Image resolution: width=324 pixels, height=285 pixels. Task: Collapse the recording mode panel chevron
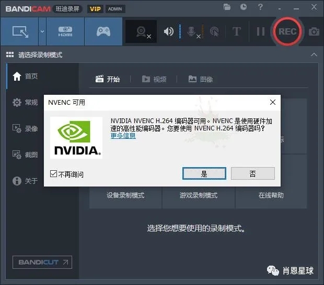tap(314, 54)
